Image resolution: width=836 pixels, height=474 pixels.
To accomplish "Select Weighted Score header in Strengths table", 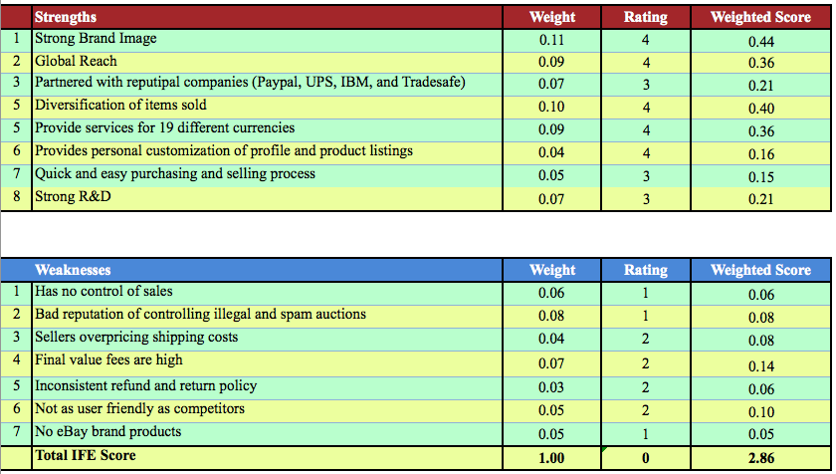I will 760,17.
